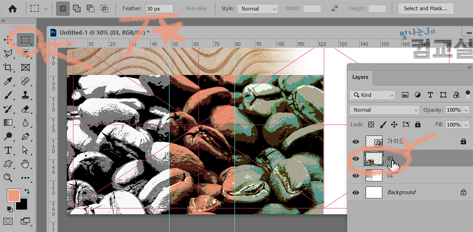Select the Crop tool
Viewport: 473px width, 232px height.
click(x=8, y=68)
